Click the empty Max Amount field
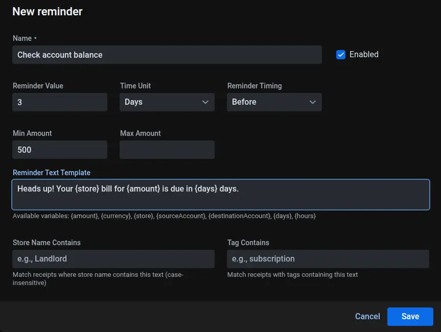Image resolution: width=441 pixels, height=332 pixels. pos(167,150)
